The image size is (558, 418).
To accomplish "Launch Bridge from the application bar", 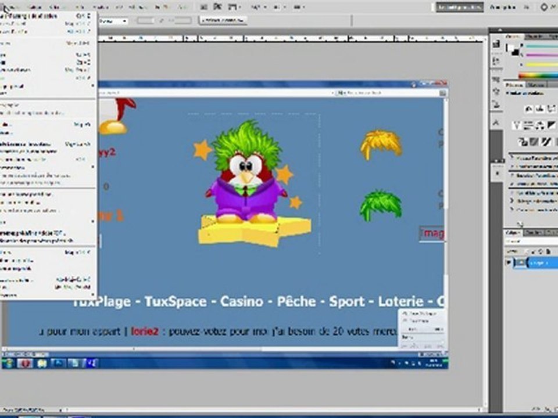I will (x=203, y=7).
